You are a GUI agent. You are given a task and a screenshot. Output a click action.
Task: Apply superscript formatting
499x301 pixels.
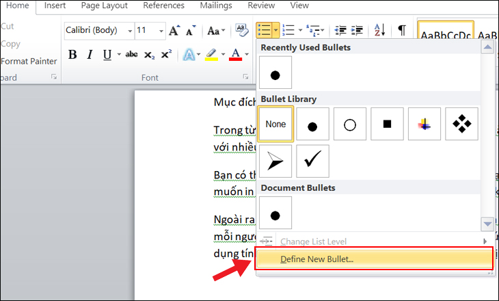click(x=166, y=55)
